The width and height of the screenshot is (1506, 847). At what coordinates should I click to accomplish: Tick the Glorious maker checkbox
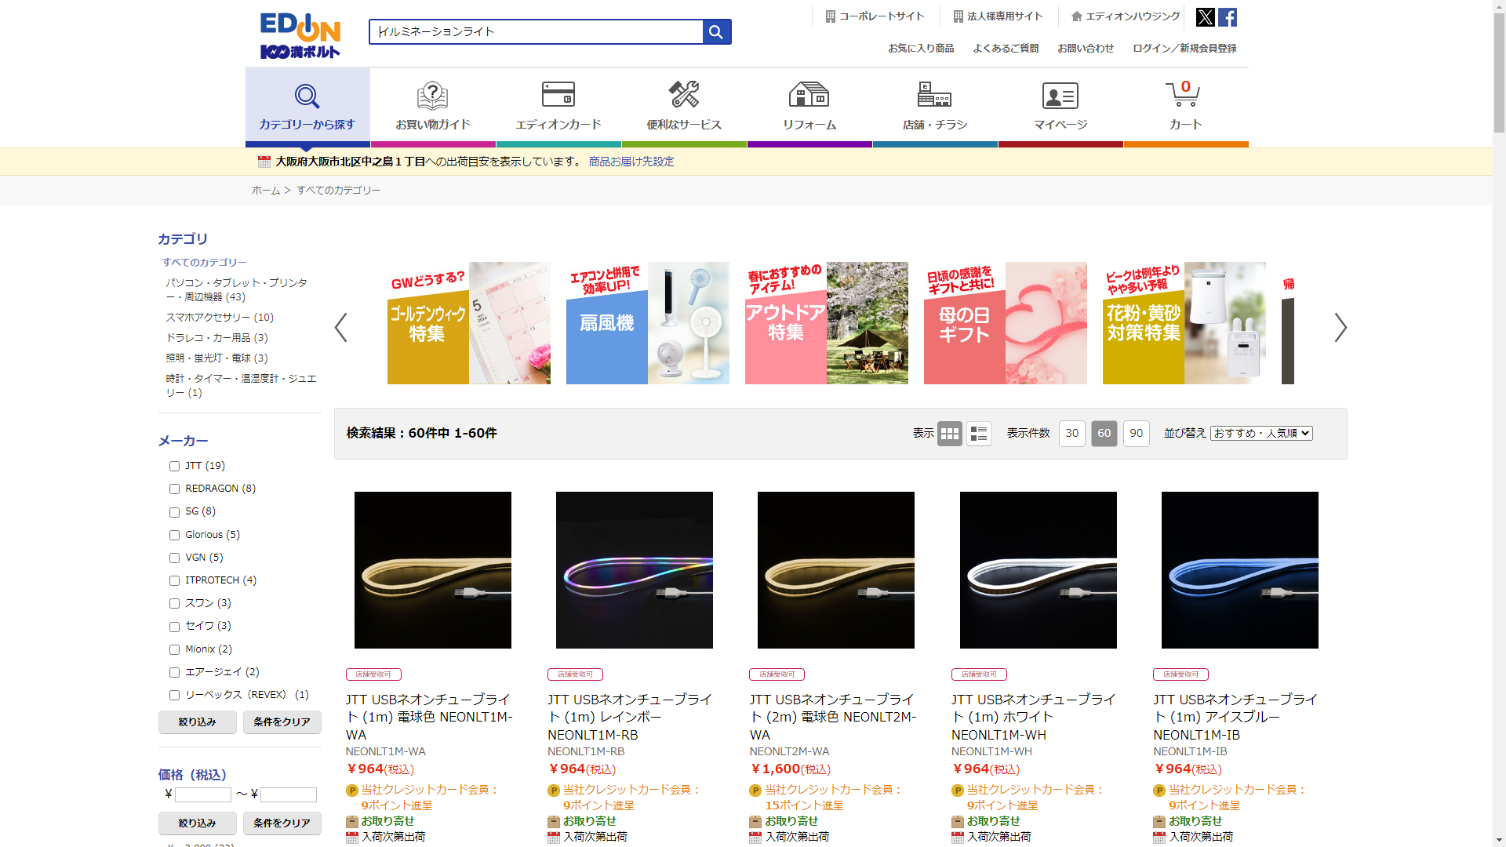(175, 536)
